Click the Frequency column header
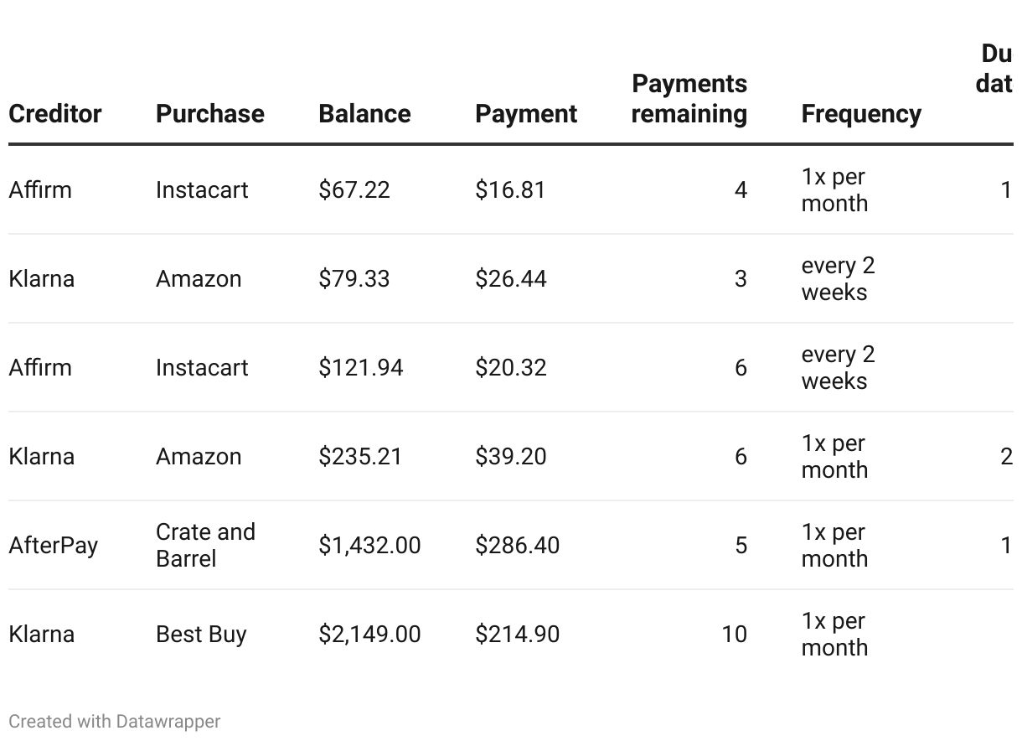Viewport: 1022px width, 741px height. point(861,114)
